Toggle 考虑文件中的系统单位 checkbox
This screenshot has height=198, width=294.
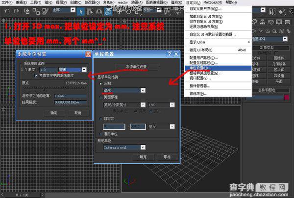coord(36,76)
